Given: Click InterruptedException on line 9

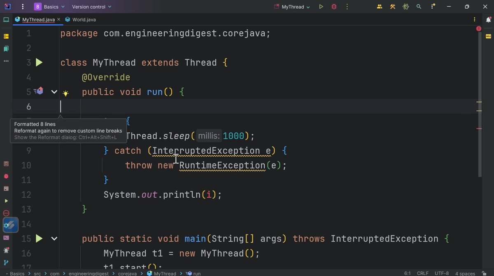Looking at the screenshot, I should pos(206,151).
